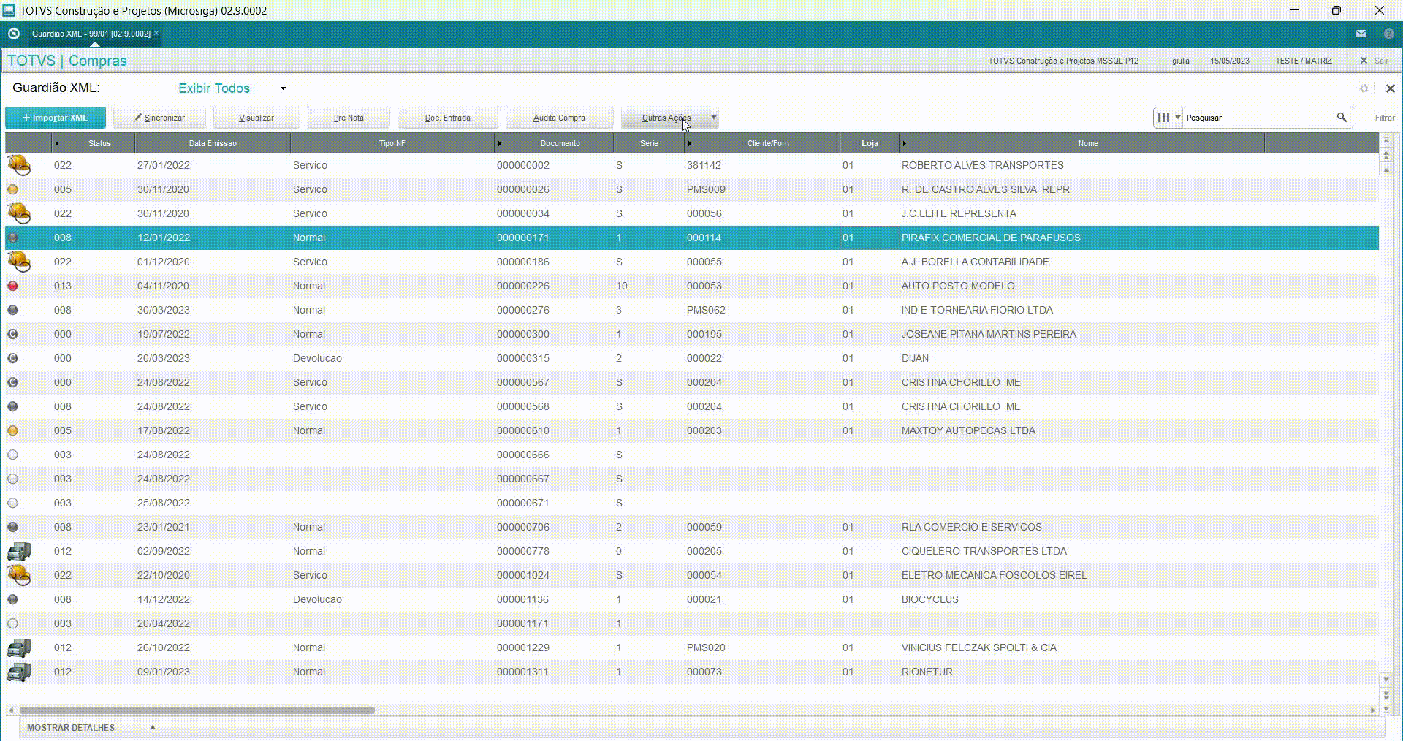Click truck icon for VINICIUS FELCZAK SPOLTI

(x=19, y=647)
